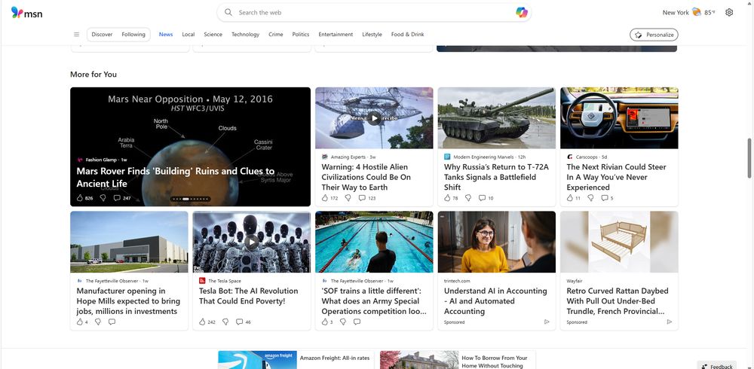The image size is (754, 369).
Task: Open the Rivian steering wheel thumbnail
Action: [x=619, y=117]
